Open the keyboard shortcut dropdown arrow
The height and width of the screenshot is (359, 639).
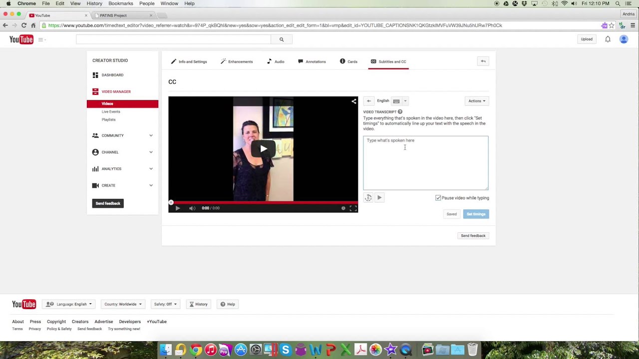[x=405, y=101]
